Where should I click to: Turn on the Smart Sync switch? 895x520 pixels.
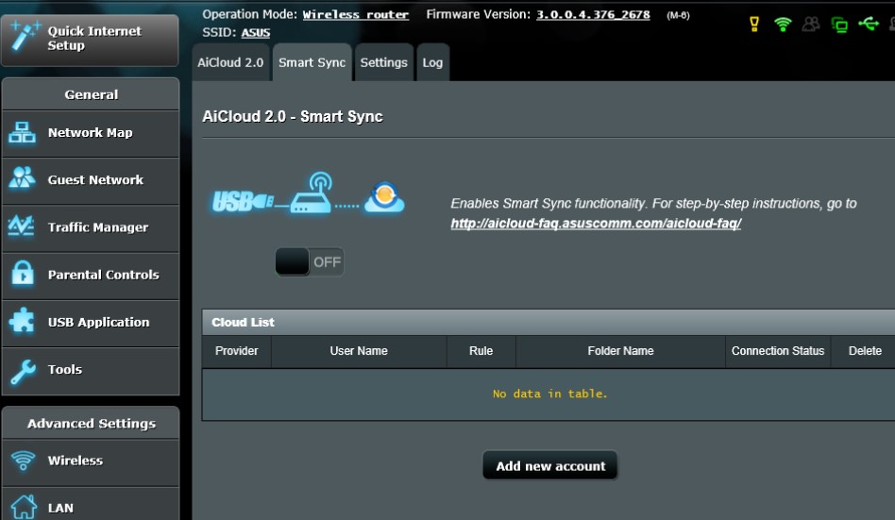[x=310, y=262]
